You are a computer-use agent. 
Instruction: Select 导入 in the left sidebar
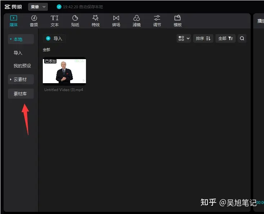(18, 53)
